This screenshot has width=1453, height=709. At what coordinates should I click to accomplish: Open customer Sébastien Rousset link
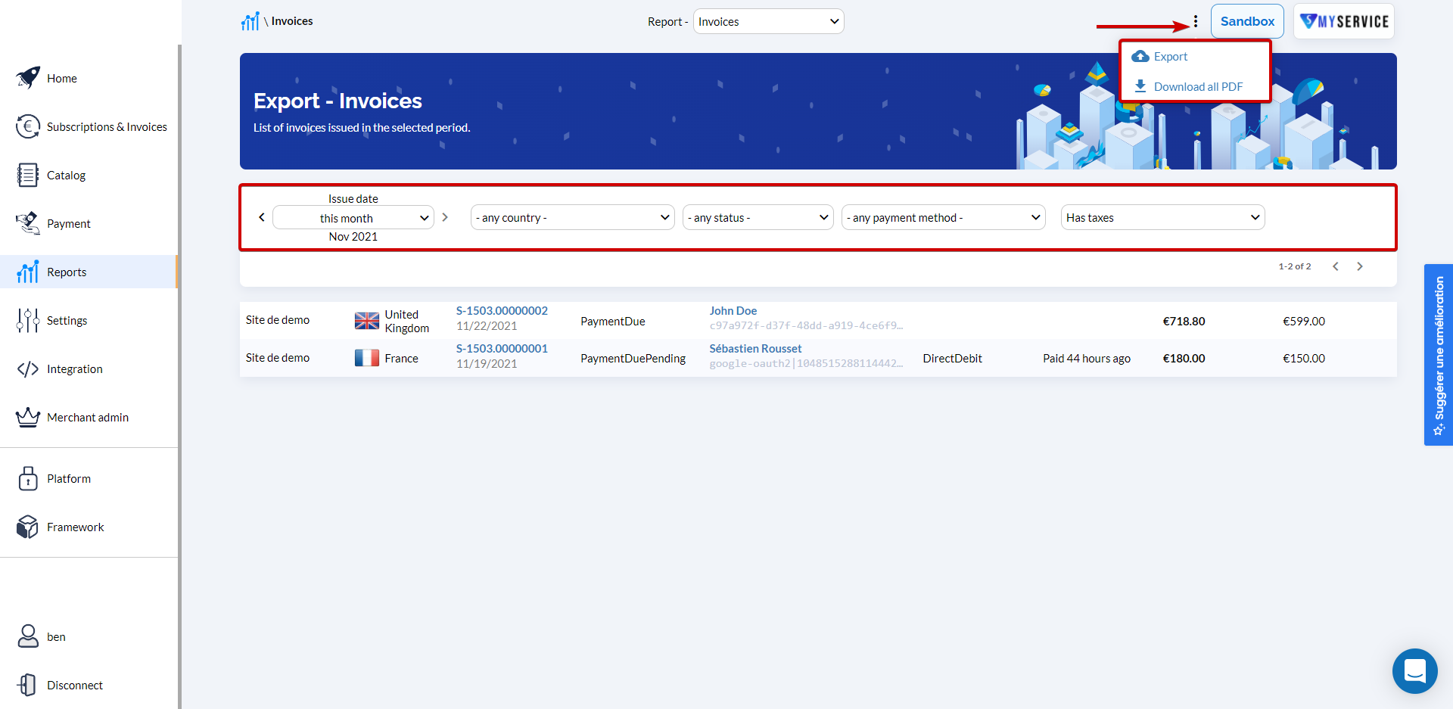(x=755, y=349)
